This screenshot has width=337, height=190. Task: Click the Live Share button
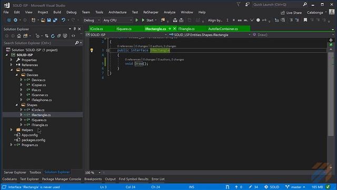291,13
